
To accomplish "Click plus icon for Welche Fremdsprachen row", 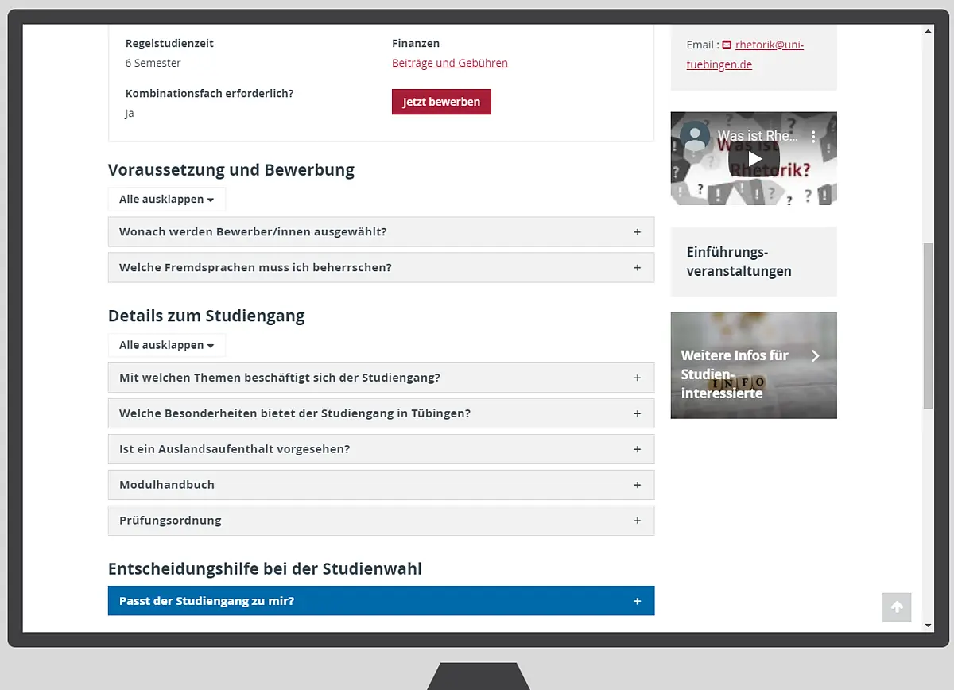I will (x=637, y=268).
